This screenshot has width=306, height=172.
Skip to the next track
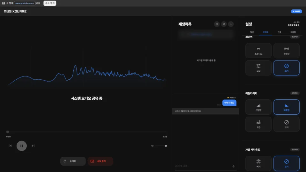tap(33, 146)
